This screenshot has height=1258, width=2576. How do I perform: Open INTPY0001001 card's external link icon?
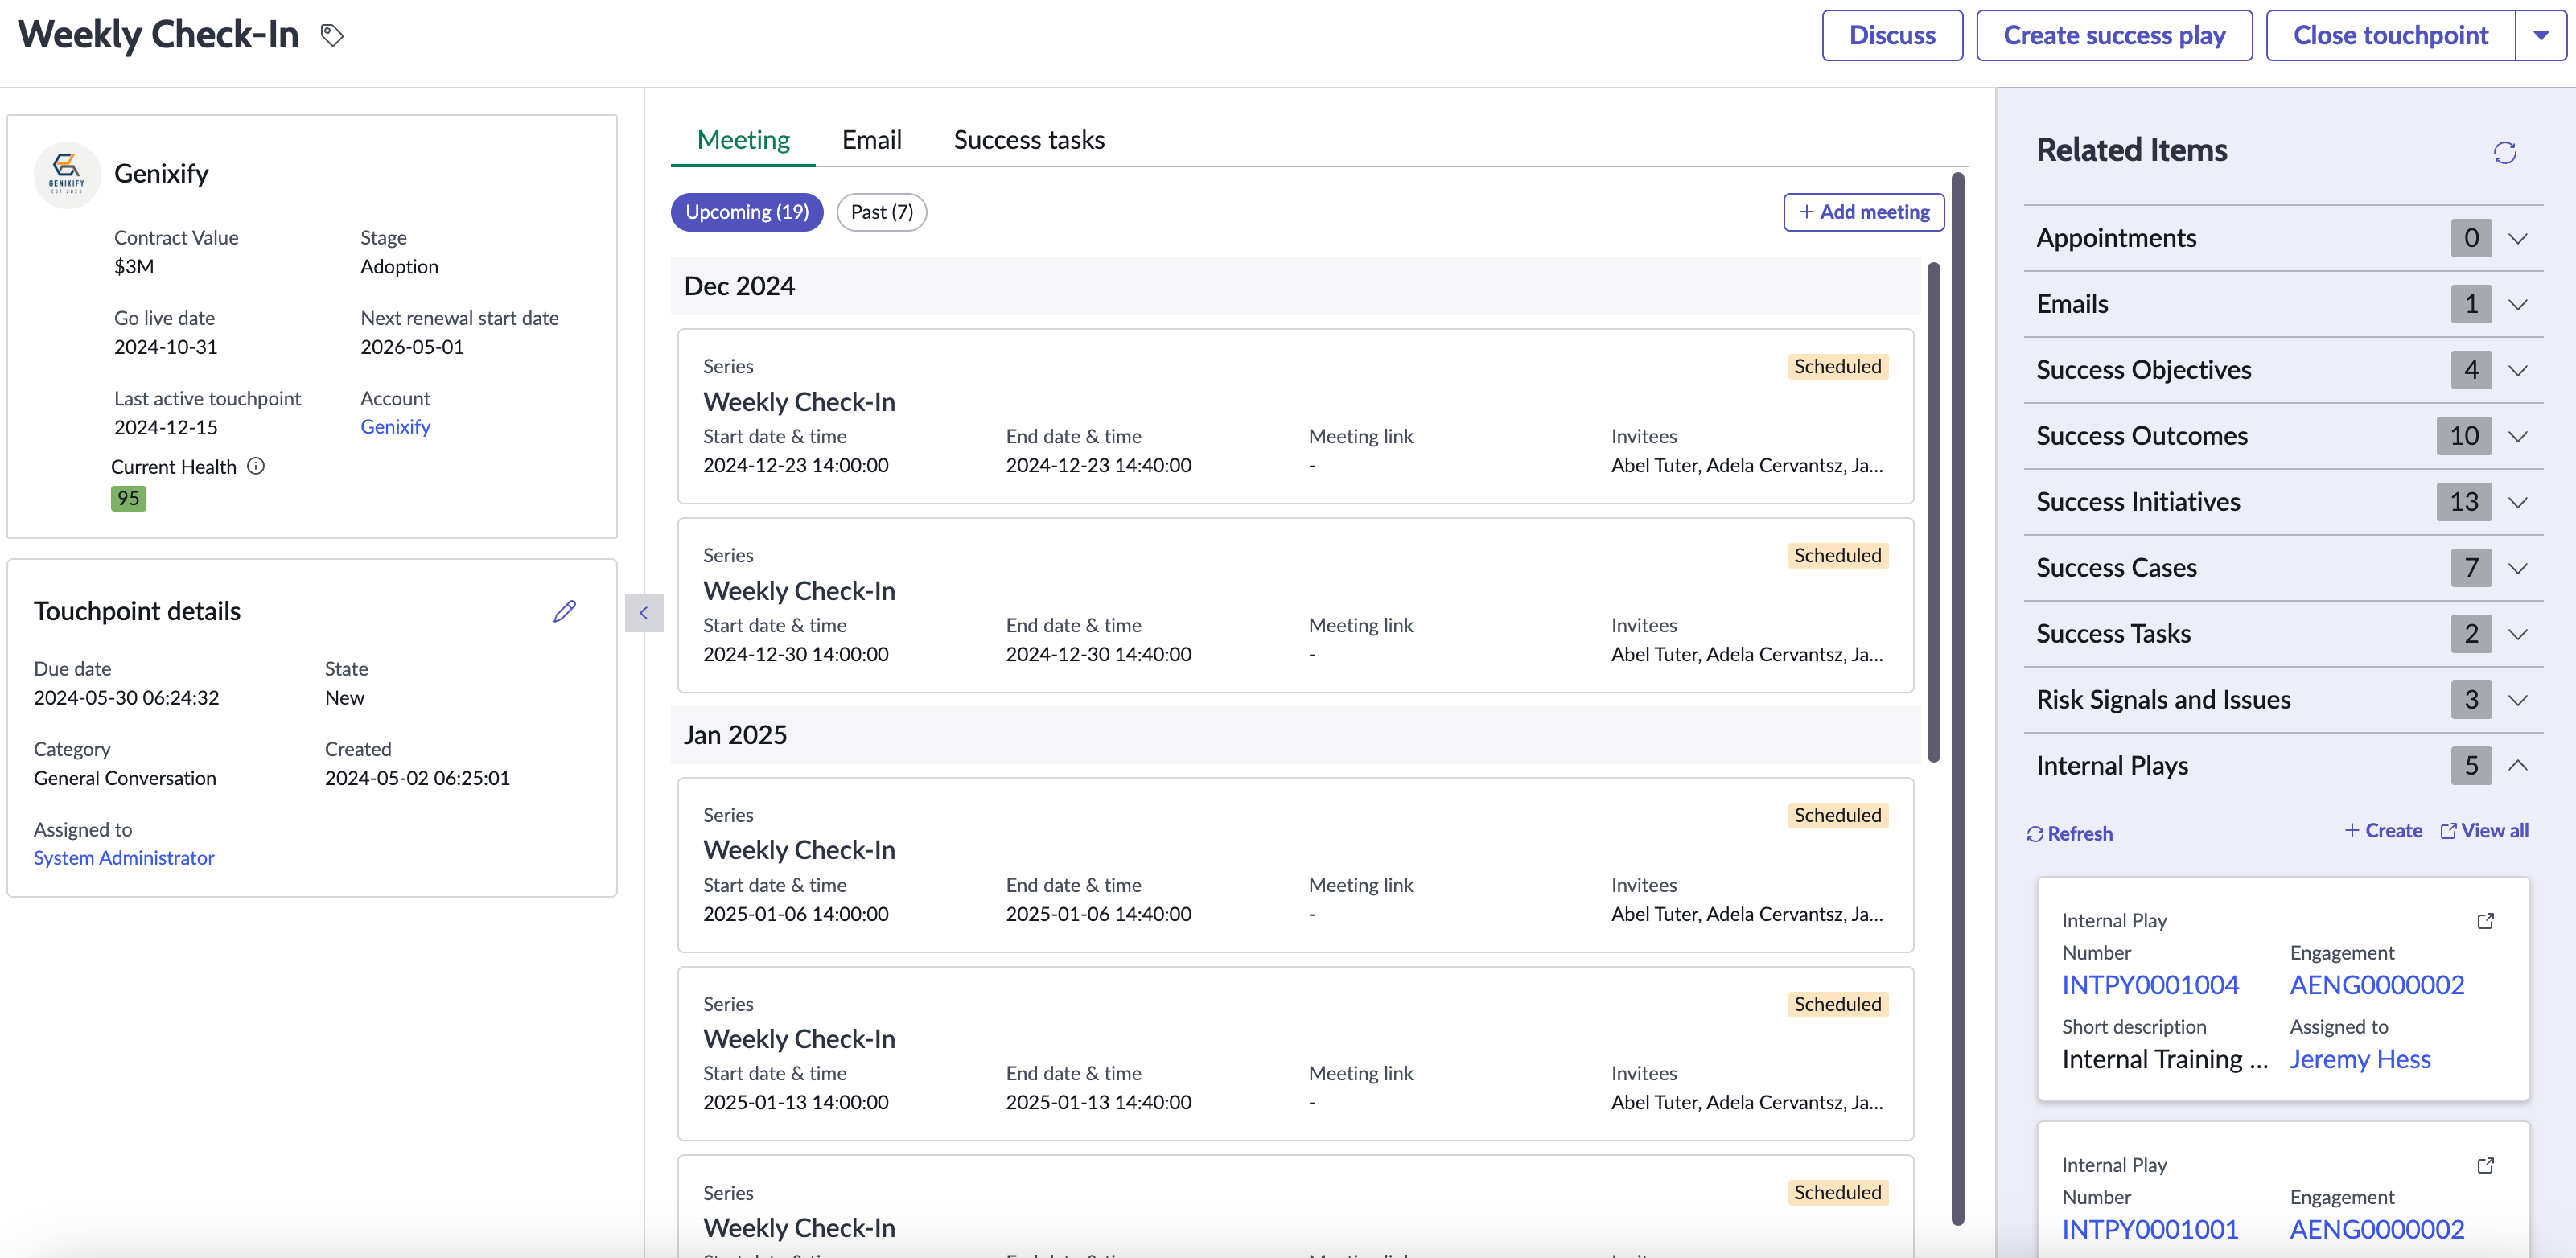tap(2485, 1165)
